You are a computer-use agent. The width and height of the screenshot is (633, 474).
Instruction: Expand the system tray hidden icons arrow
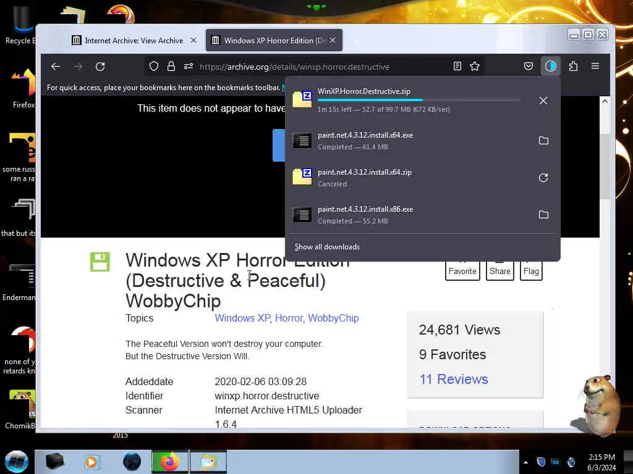pyautogui.click(x=525, y=462)
